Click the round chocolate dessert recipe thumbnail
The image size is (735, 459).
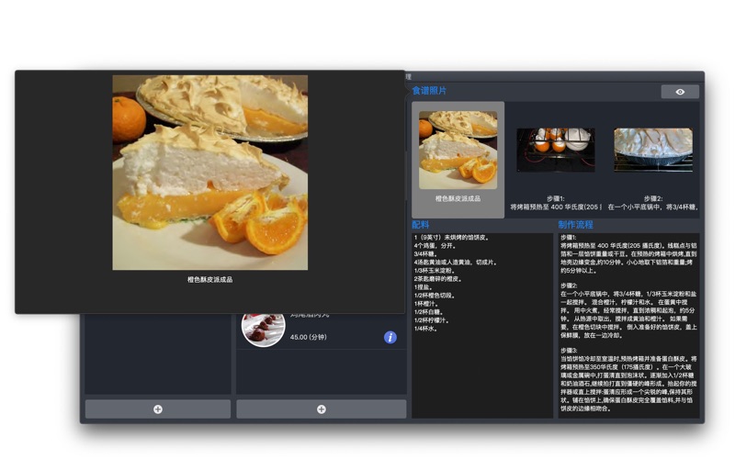(263, 329)
